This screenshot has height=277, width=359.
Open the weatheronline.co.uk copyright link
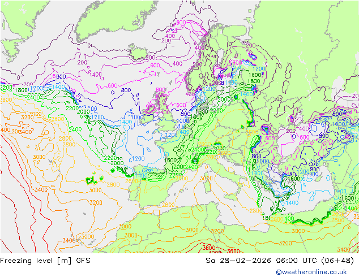[311, 272]
